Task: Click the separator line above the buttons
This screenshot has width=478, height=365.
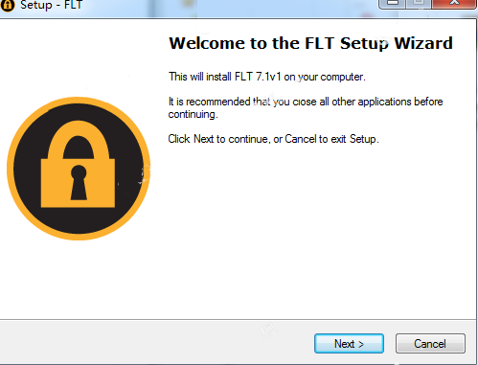Action: click(238, 319)
